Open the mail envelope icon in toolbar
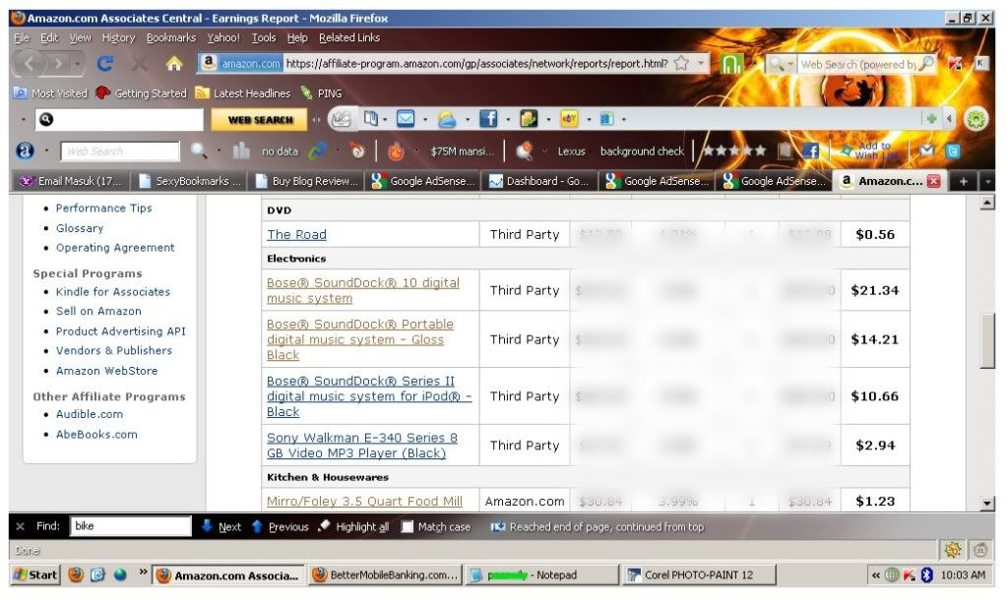This screenshot has width=1007, height=600. pos(405,119)
